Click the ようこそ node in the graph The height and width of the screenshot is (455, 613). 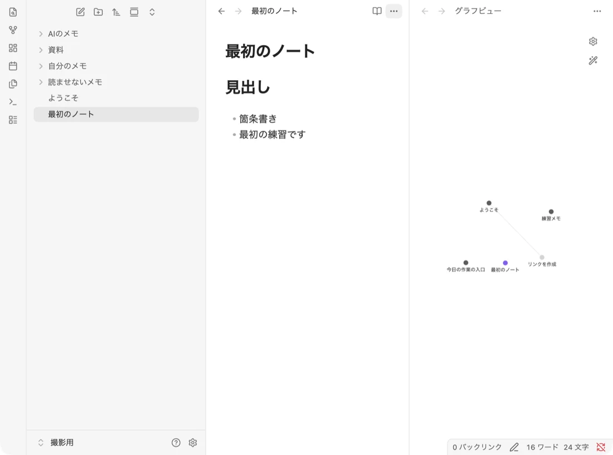click(489, 203)
